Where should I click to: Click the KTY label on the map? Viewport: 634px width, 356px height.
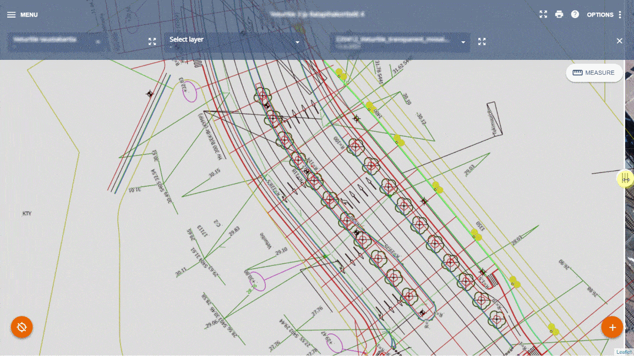[26, 214]
